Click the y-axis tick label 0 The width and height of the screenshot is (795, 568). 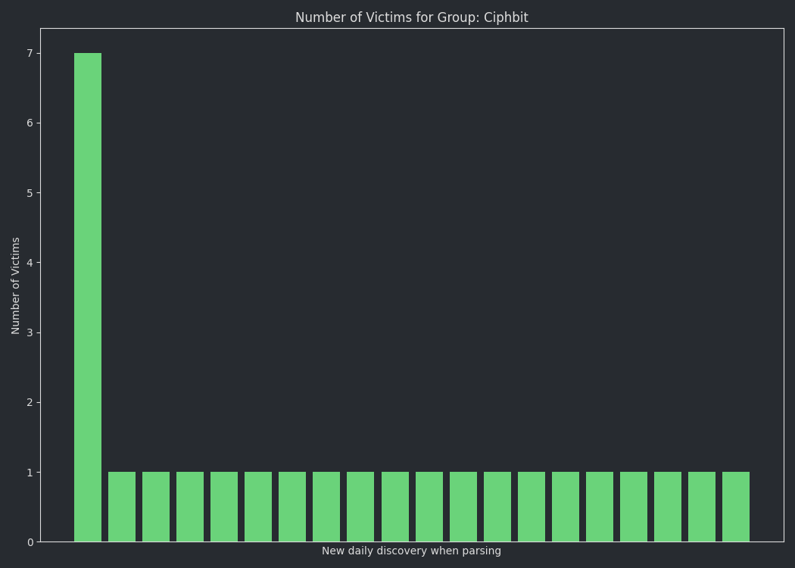pos(30,542)
